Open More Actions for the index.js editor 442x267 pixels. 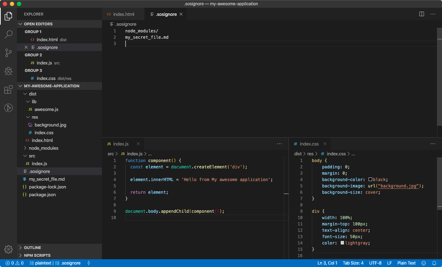279,144
